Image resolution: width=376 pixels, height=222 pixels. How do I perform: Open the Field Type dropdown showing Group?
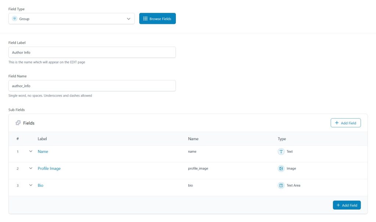[72, 19]
